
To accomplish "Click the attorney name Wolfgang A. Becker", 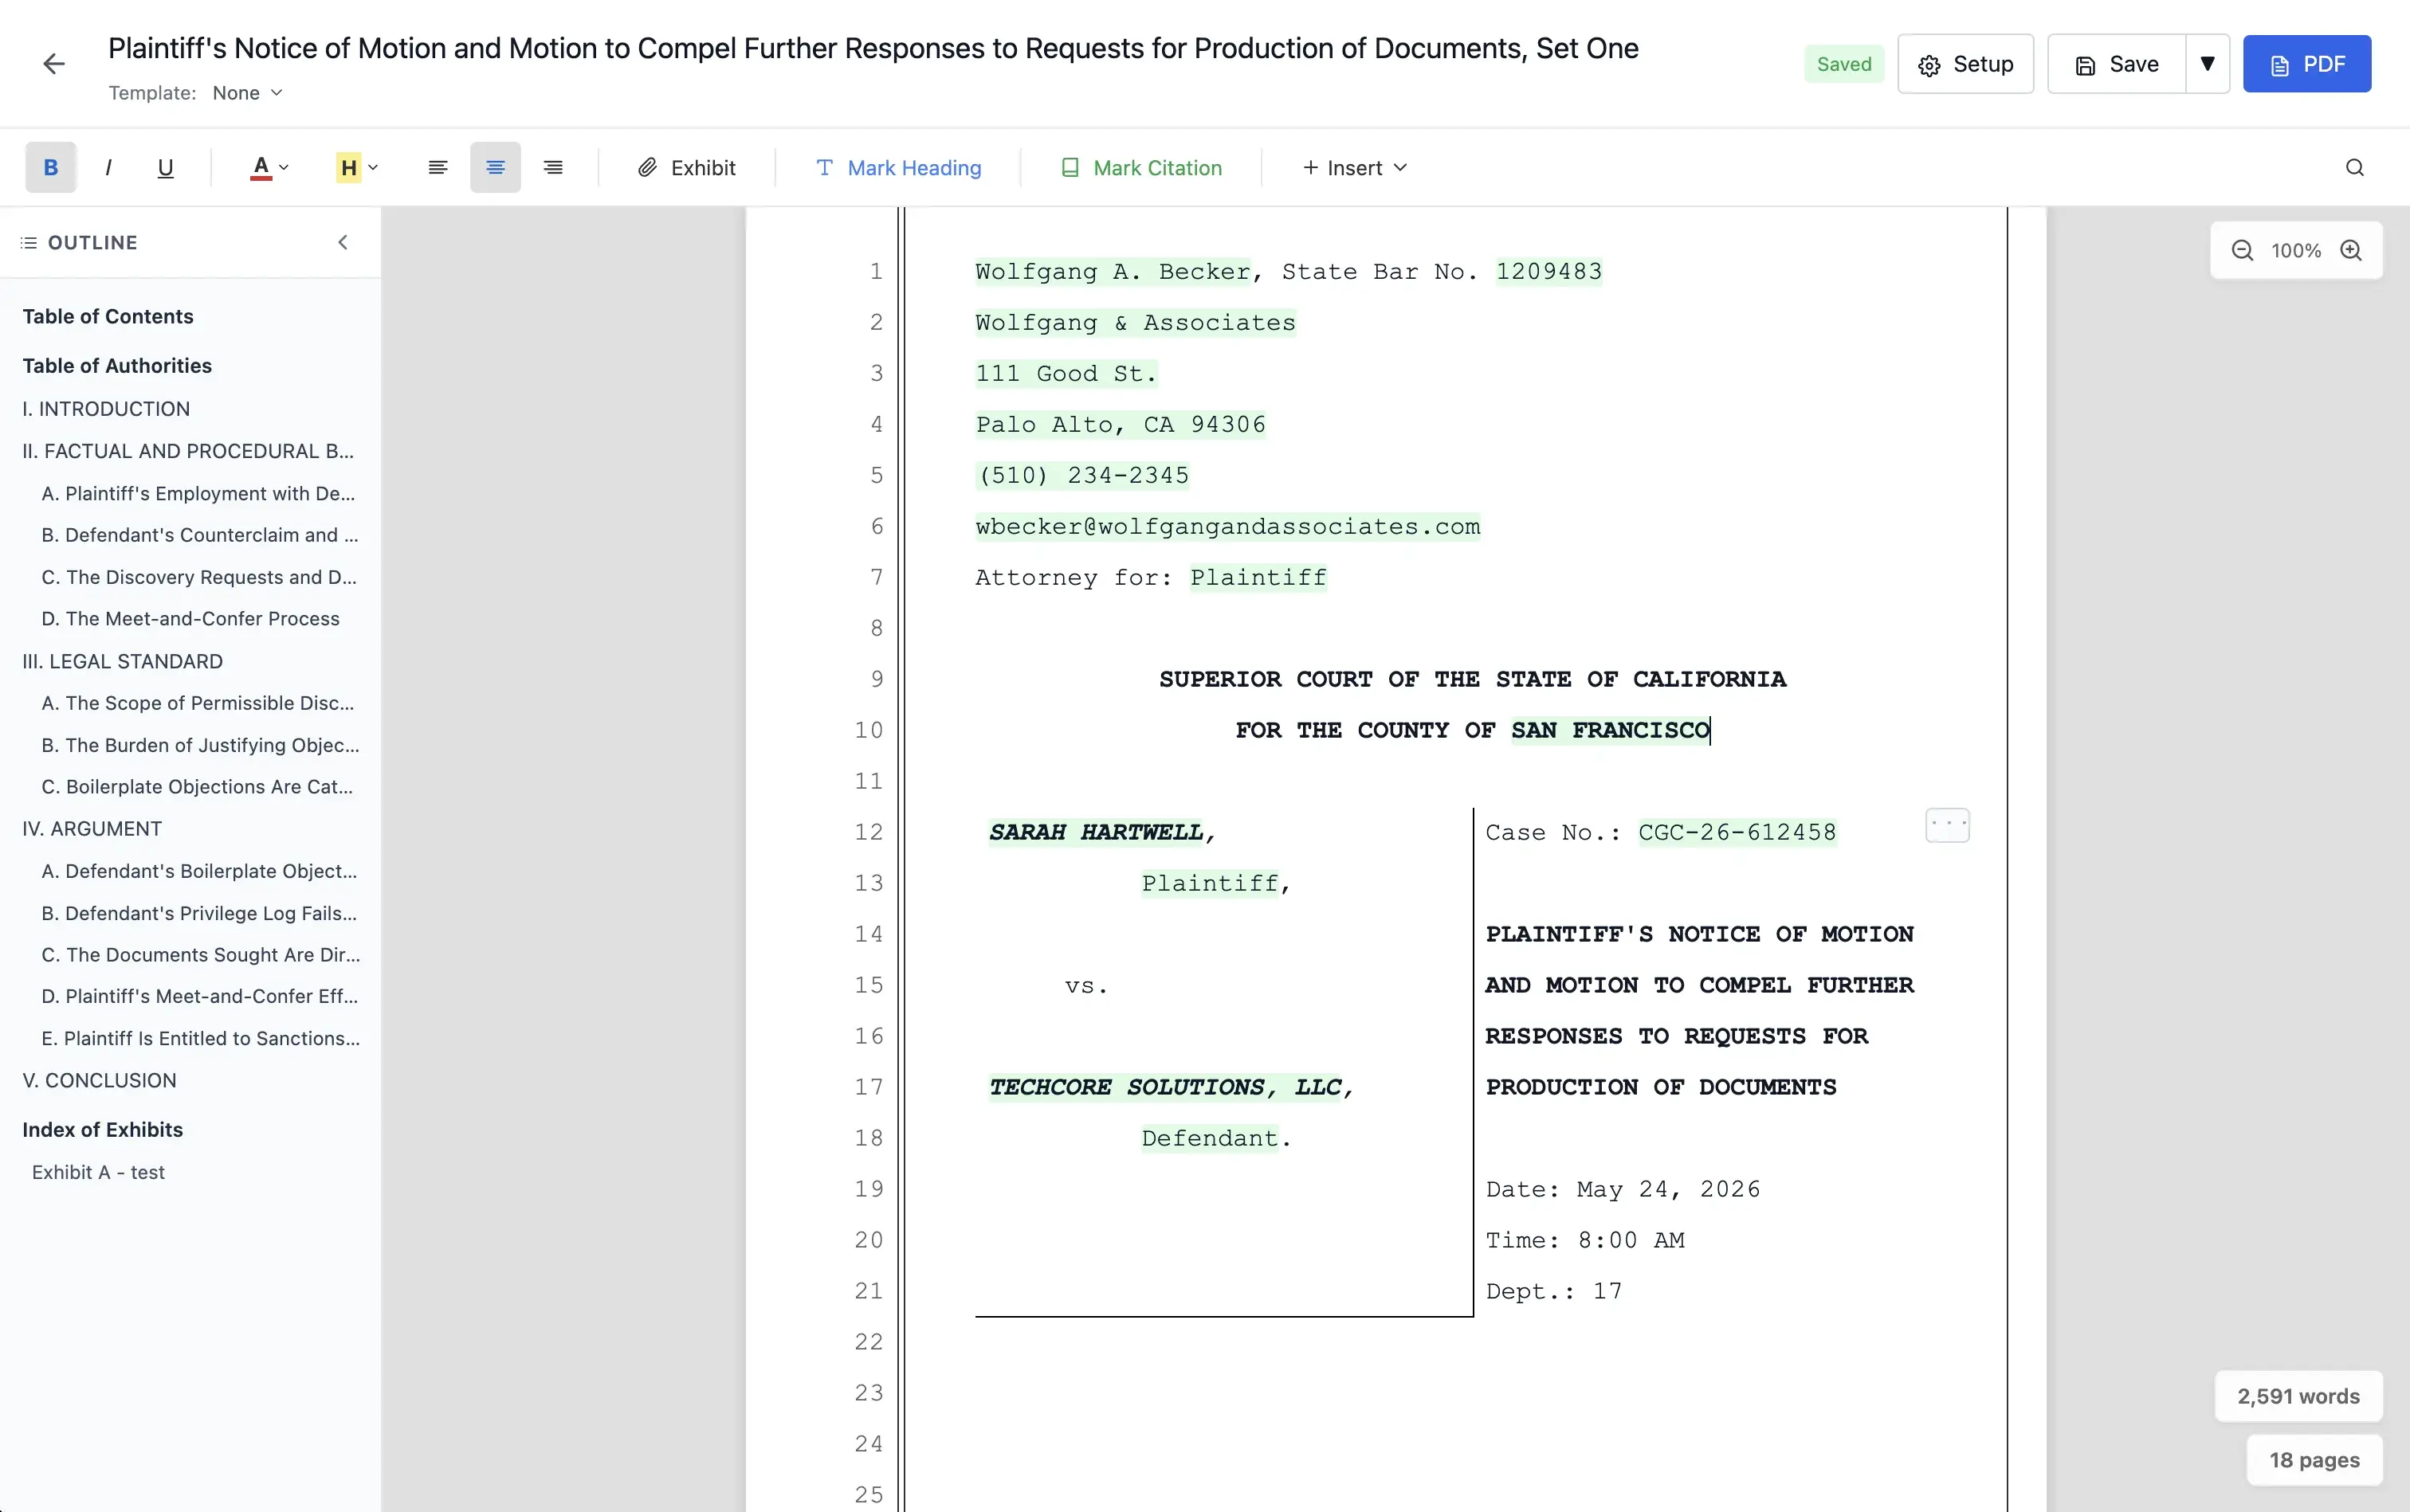I will pyautogui.click(x=1113, y=271).
